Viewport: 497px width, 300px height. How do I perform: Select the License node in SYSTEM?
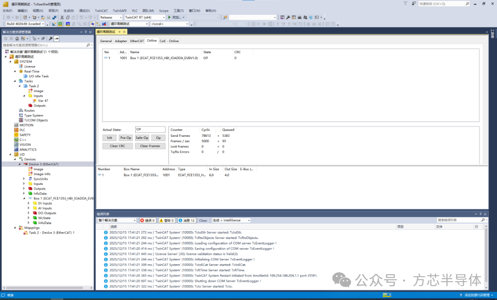click(30, 66)
